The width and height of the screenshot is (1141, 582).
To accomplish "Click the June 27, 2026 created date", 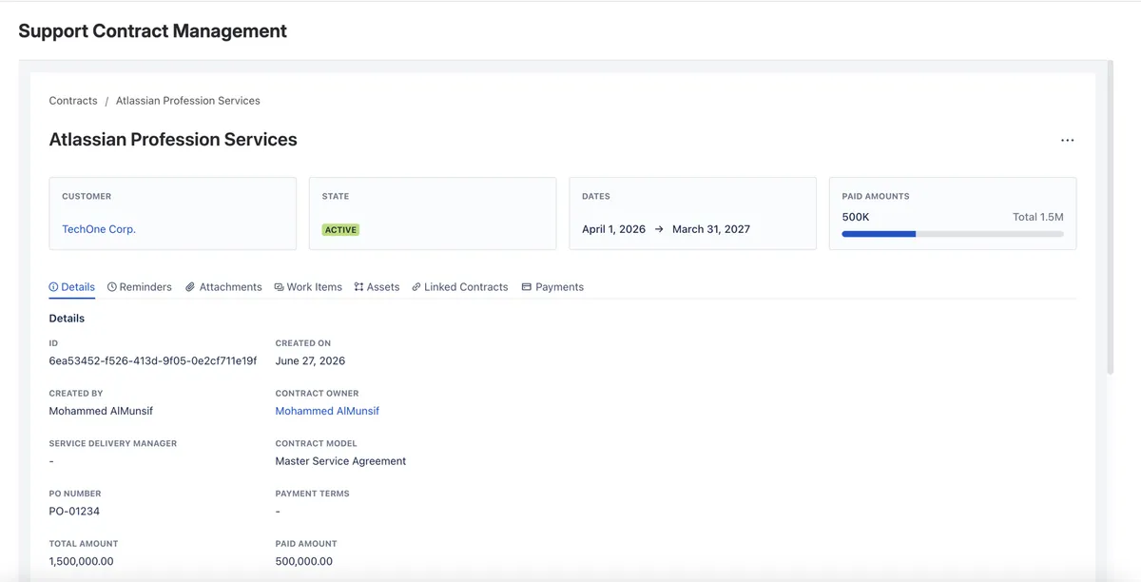I will click(x=310, y=360).
